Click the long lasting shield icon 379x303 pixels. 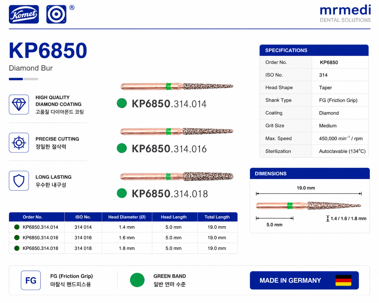click(19, 181)
